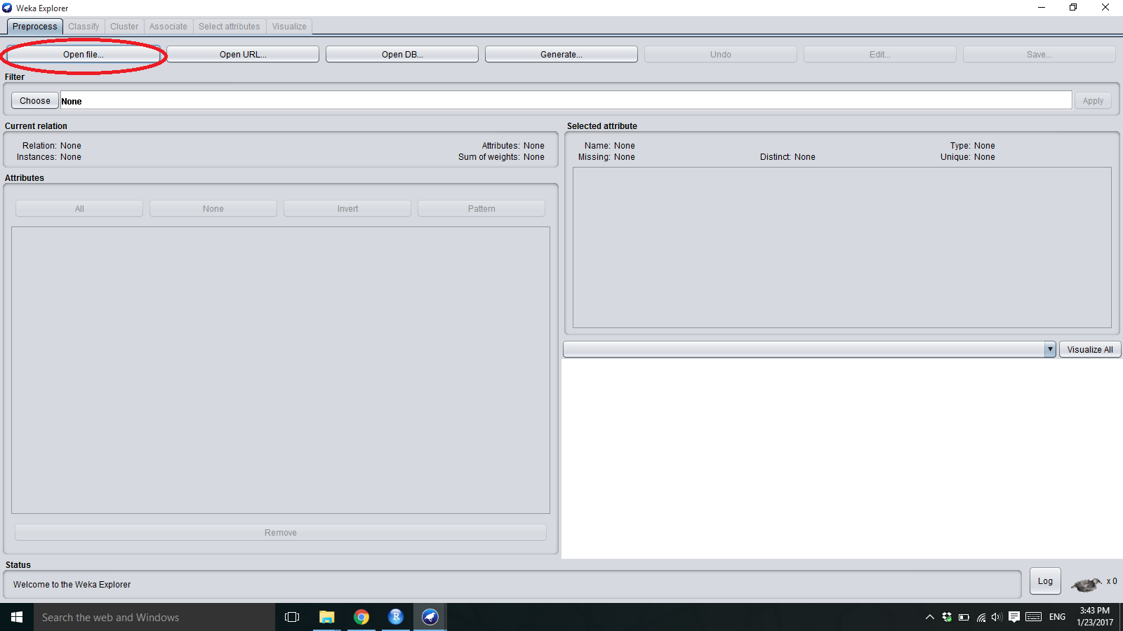Click the Undo button
The width and height of the screenshot is (1123, 631).
[721, 54]
